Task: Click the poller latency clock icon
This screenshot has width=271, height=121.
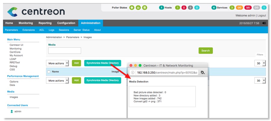Action: point(132,7)
